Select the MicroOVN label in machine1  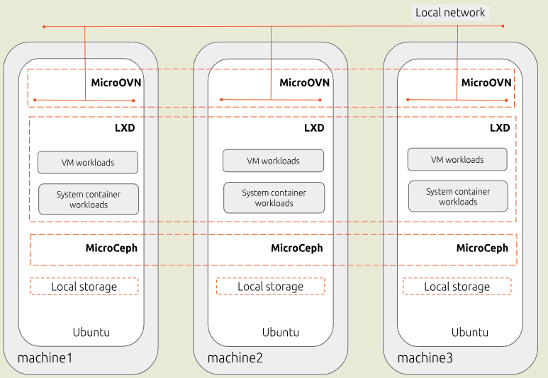pyautogui.click(x=116, y=83)
